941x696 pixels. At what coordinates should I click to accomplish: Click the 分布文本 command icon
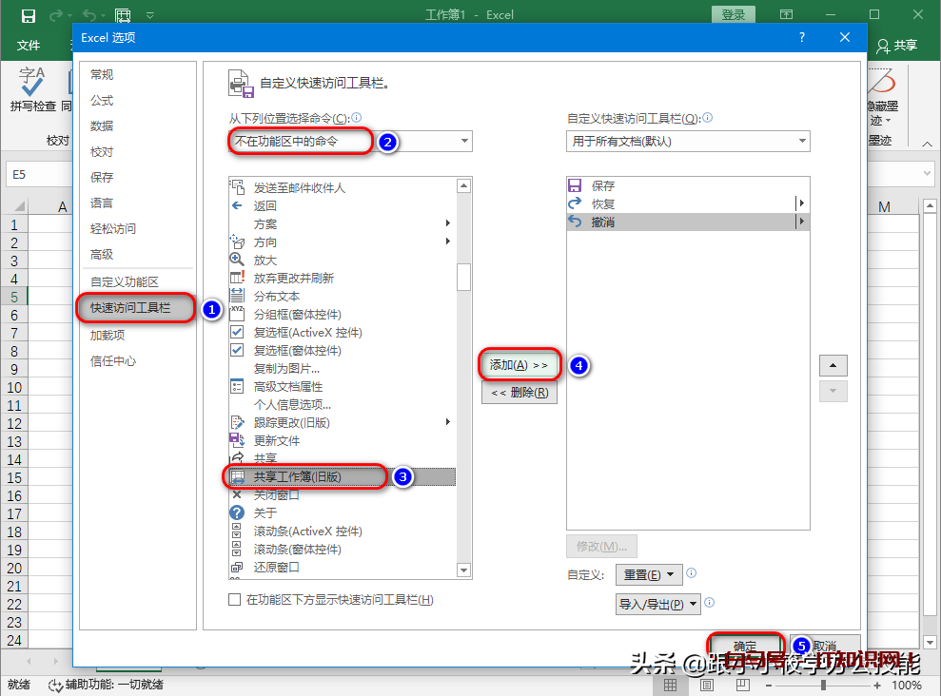click(238, 296)
